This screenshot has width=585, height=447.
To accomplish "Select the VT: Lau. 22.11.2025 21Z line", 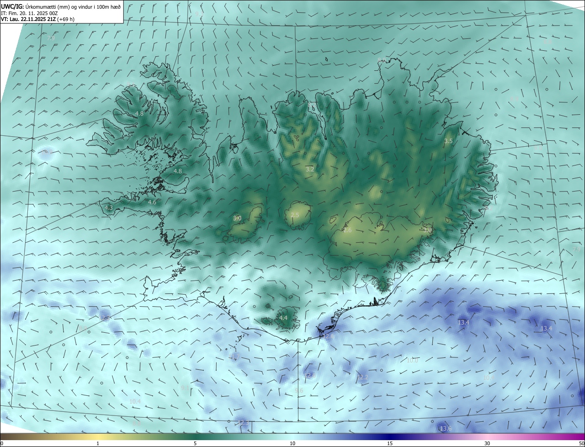I will 37,19.
